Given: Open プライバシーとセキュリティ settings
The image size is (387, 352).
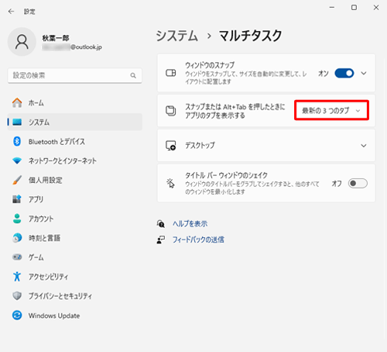Looking at the screenshot, I should point(75,296).
